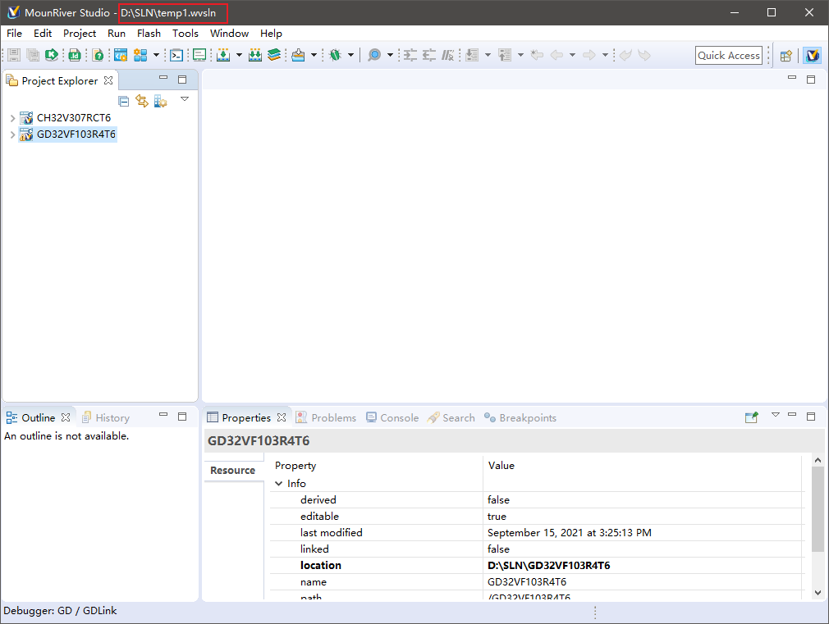Select the Resource tab in Properties
Viewport: 829px width, 624px height.
[232, 470]
